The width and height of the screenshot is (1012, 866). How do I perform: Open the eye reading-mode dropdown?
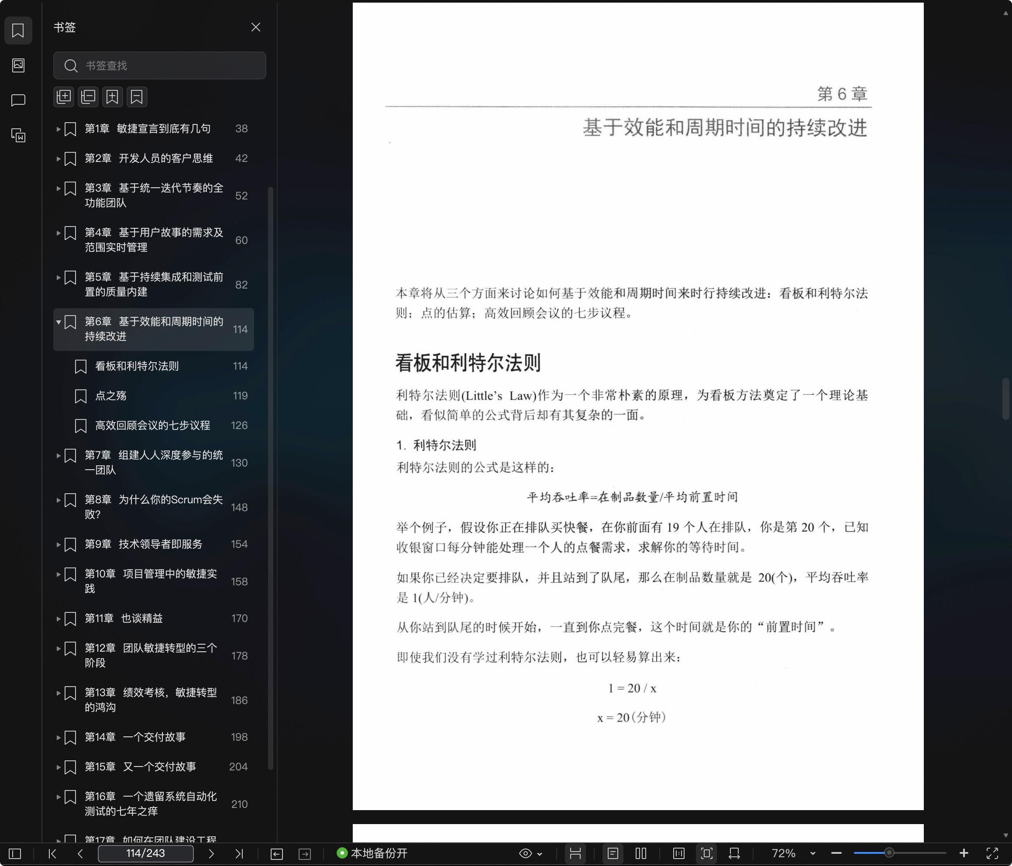[x=530, y=853]
